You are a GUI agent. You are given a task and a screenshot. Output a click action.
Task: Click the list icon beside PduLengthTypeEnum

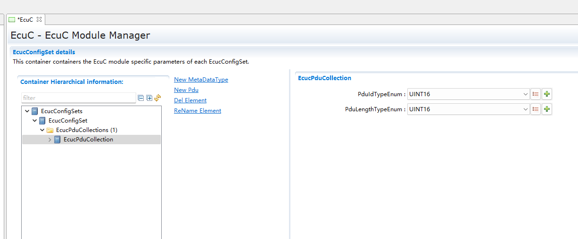(536, 109)
